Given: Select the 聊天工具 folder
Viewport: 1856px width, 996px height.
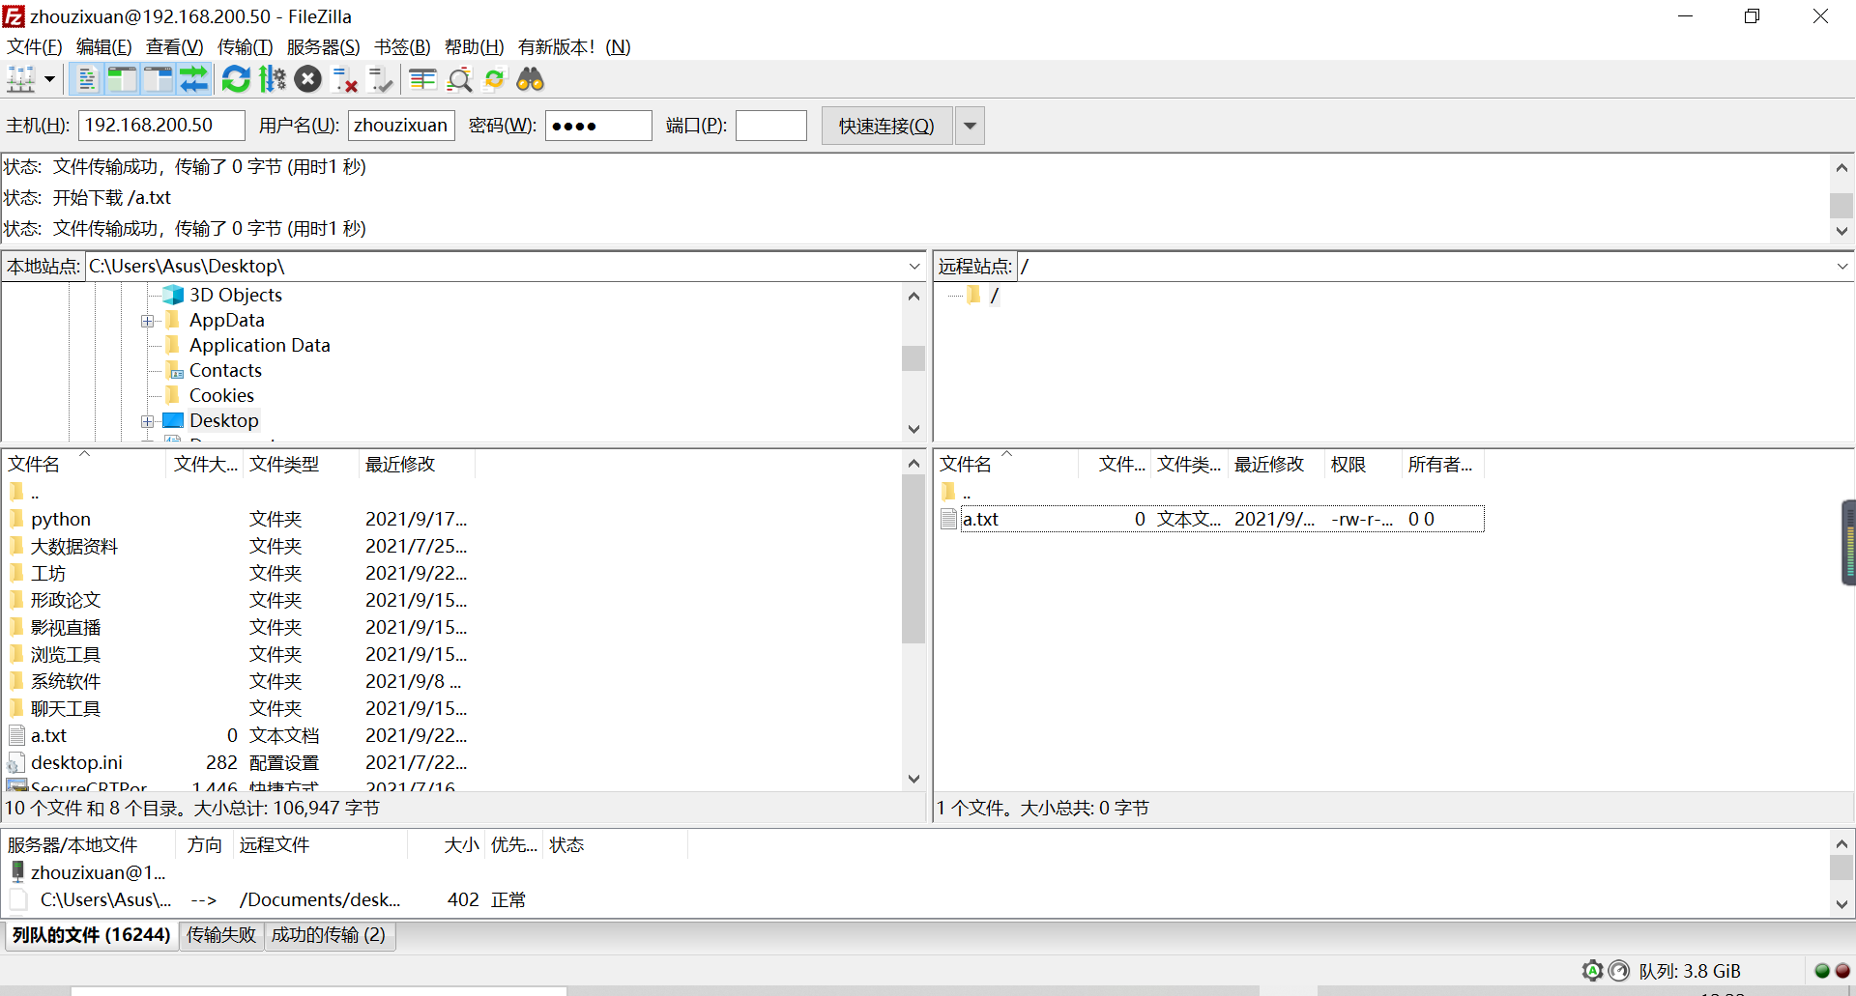Looking at the screenshot, I should 65,708.
